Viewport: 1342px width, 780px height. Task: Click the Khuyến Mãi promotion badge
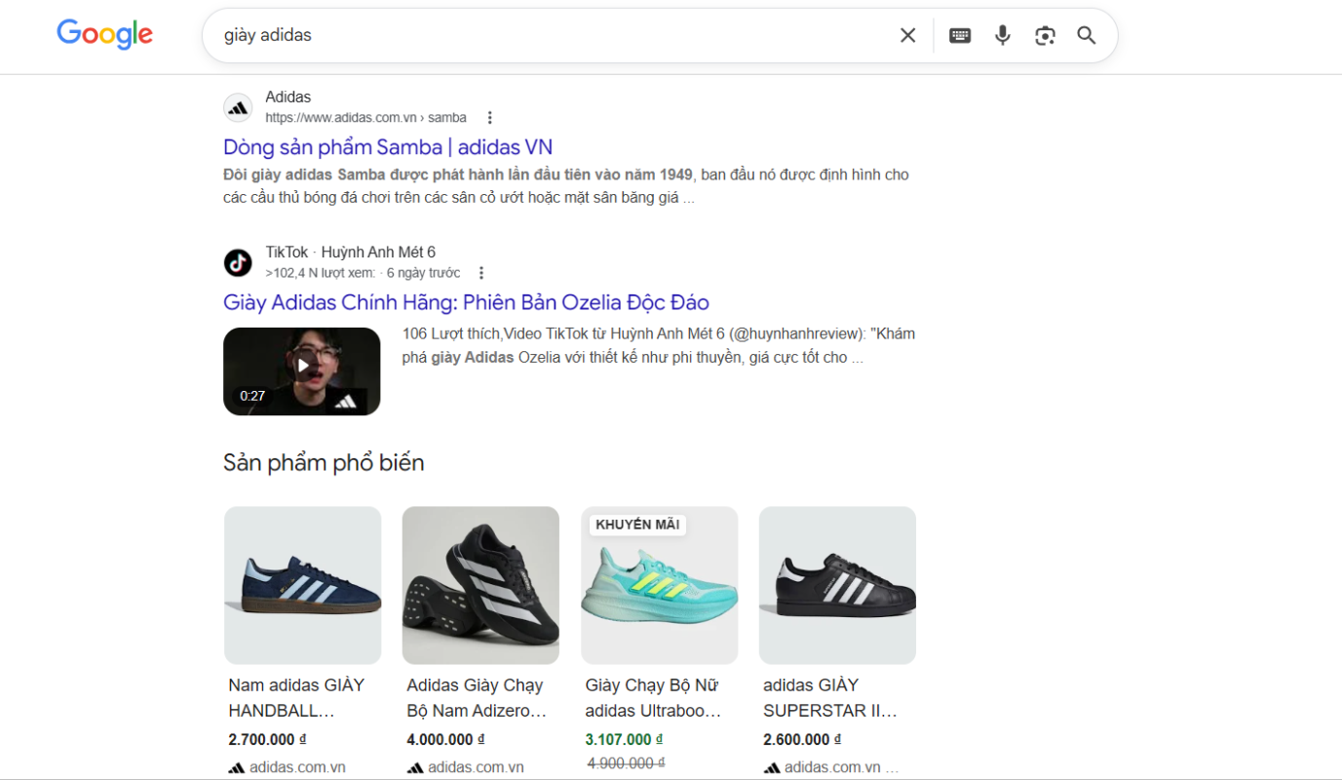637,525
